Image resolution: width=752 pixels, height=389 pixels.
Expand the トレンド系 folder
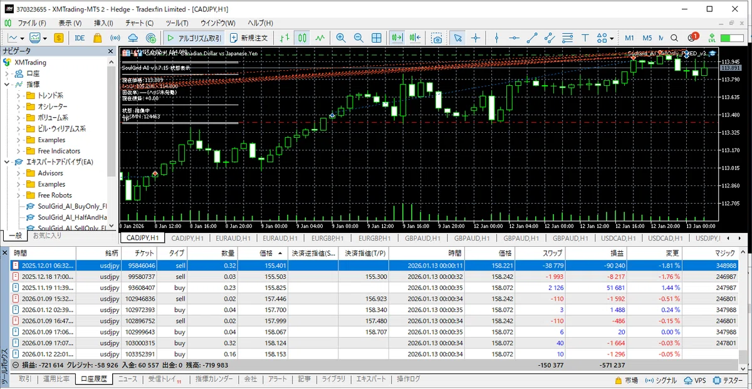(x=19, y=96)
